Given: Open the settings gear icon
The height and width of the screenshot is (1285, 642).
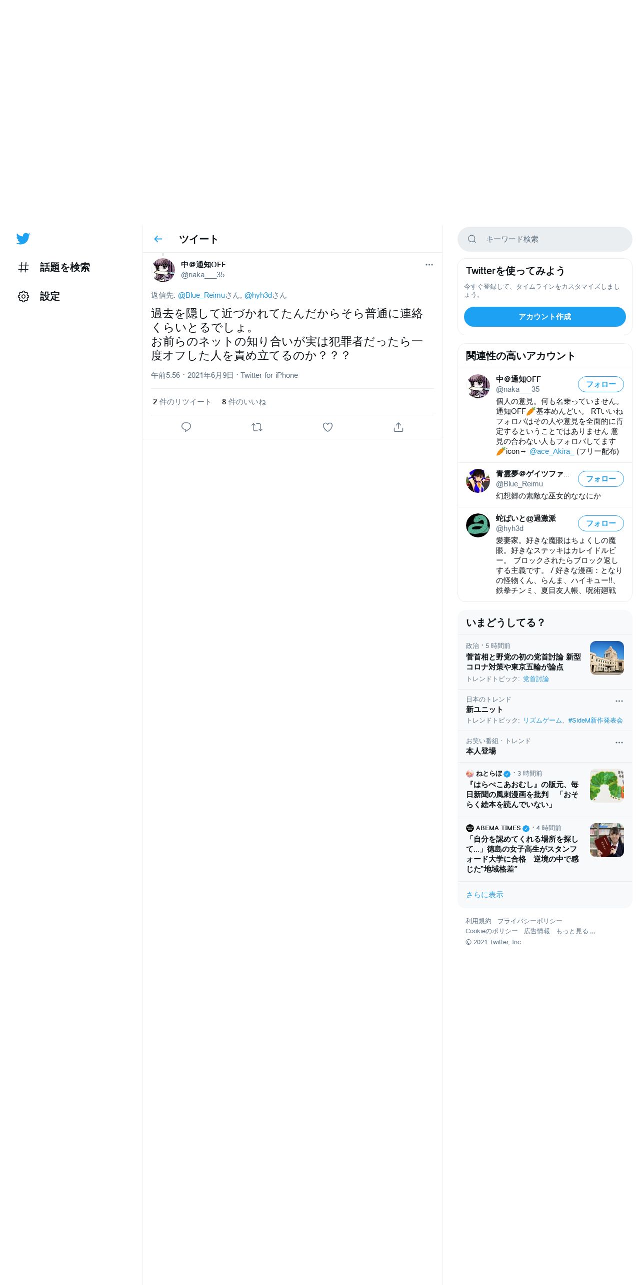Looking at the screenshot, I should pos(23,296).
